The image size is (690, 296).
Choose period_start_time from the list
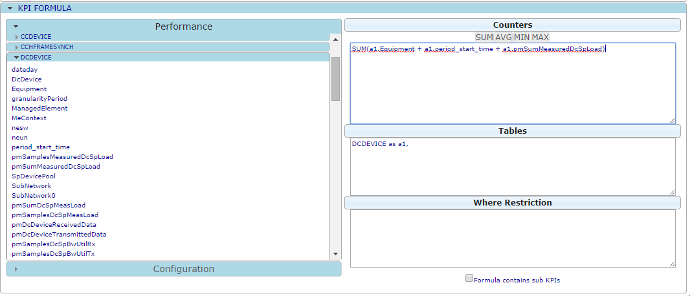[x=41, y=147]
